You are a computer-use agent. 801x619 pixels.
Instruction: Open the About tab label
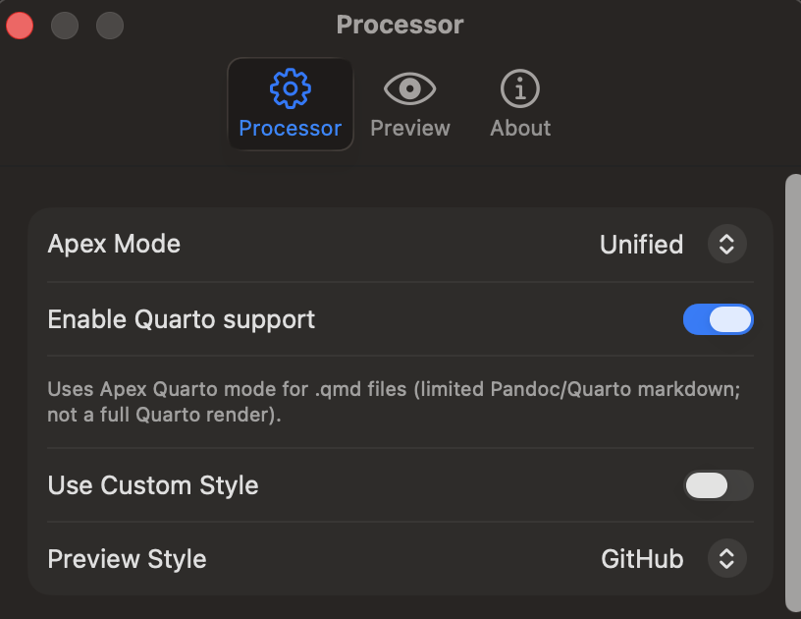(520, 128)
